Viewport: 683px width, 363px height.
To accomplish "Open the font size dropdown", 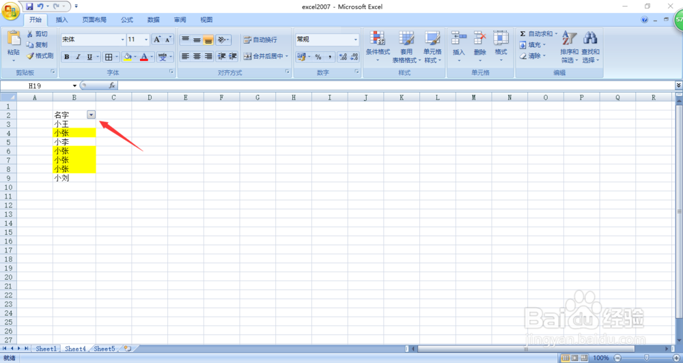I will coord(146,40).
